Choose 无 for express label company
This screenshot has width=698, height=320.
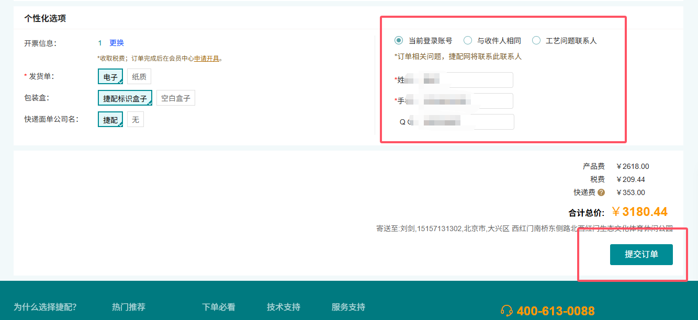click(136, 120)
